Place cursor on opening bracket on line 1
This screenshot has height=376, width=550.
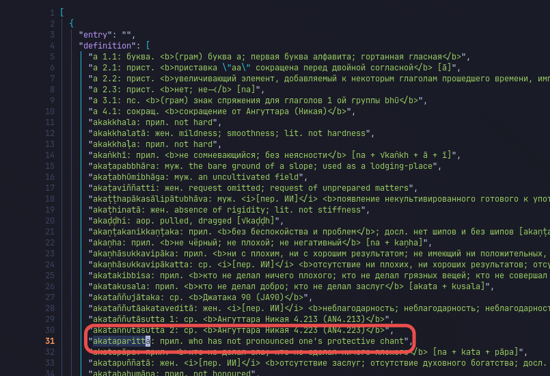[62, 13]
